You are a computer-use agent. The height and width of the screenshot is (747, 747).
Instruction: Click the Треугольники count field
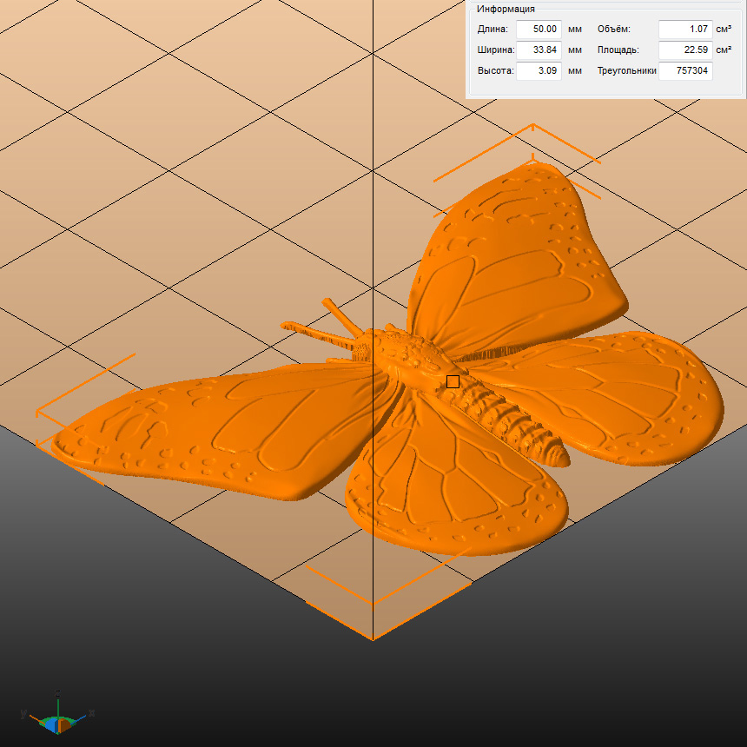[x=684, y=70]
